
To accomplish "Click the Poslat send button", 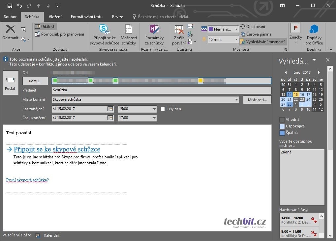I will 10,83.
